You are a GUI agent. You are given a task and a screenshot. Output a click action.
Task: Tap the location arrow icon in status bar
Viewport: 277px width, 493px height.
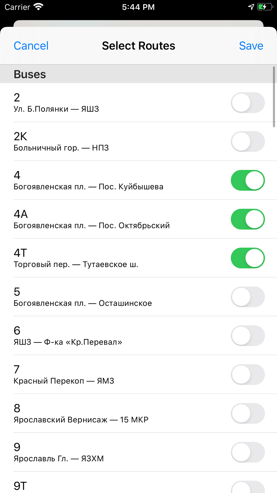pyautogui.click(x=251, y=7)
